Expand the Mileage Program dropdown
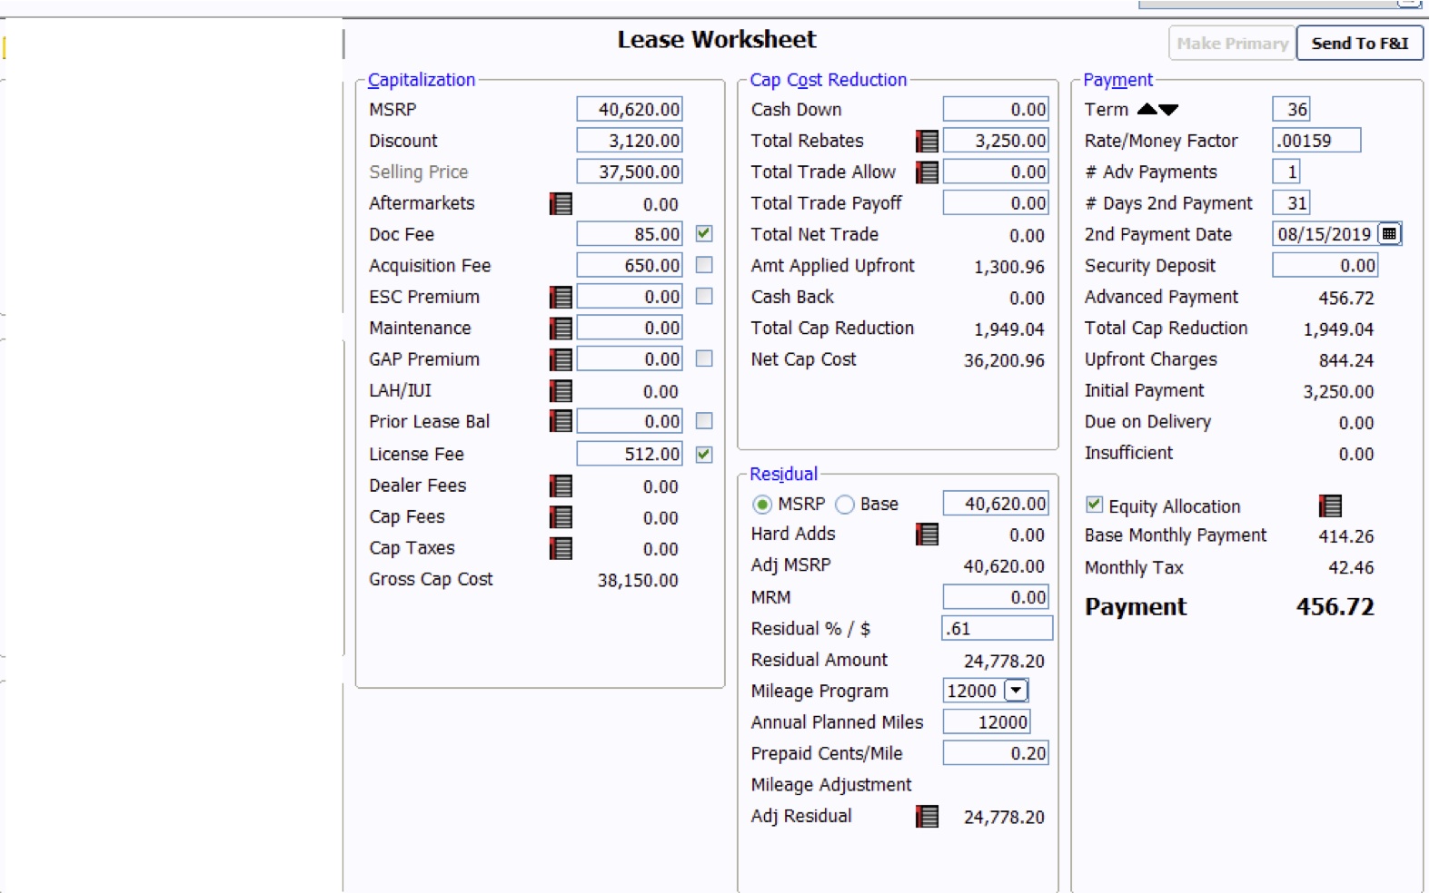This screenshot has height=893, width=1430. tap(1016, 691)
